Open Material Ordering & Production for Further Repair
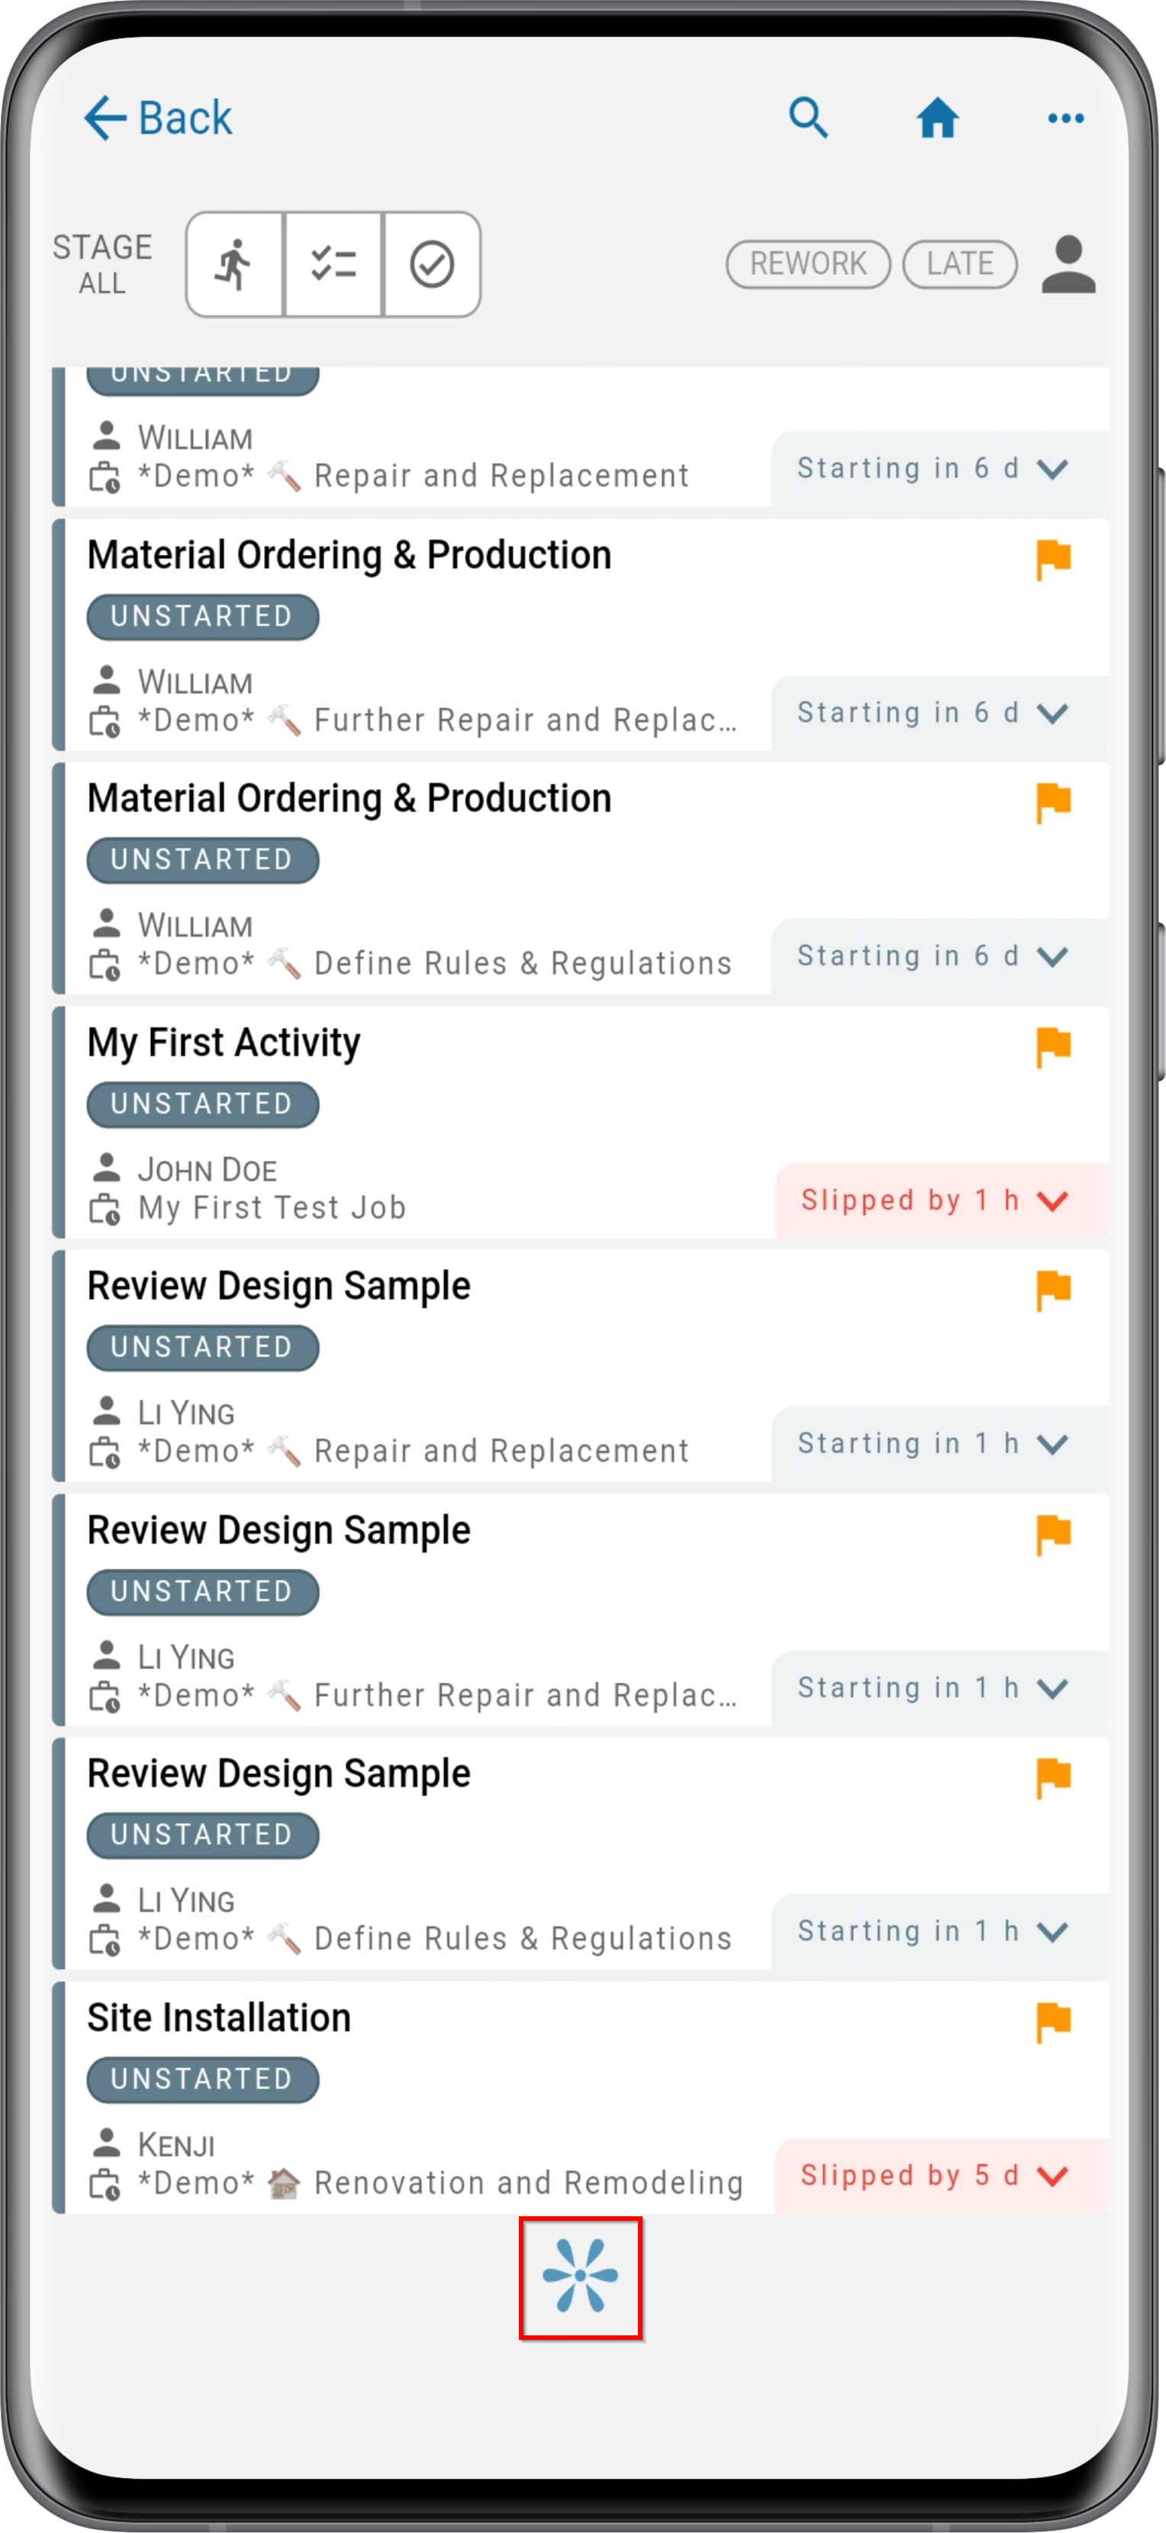 pos(349,556)
